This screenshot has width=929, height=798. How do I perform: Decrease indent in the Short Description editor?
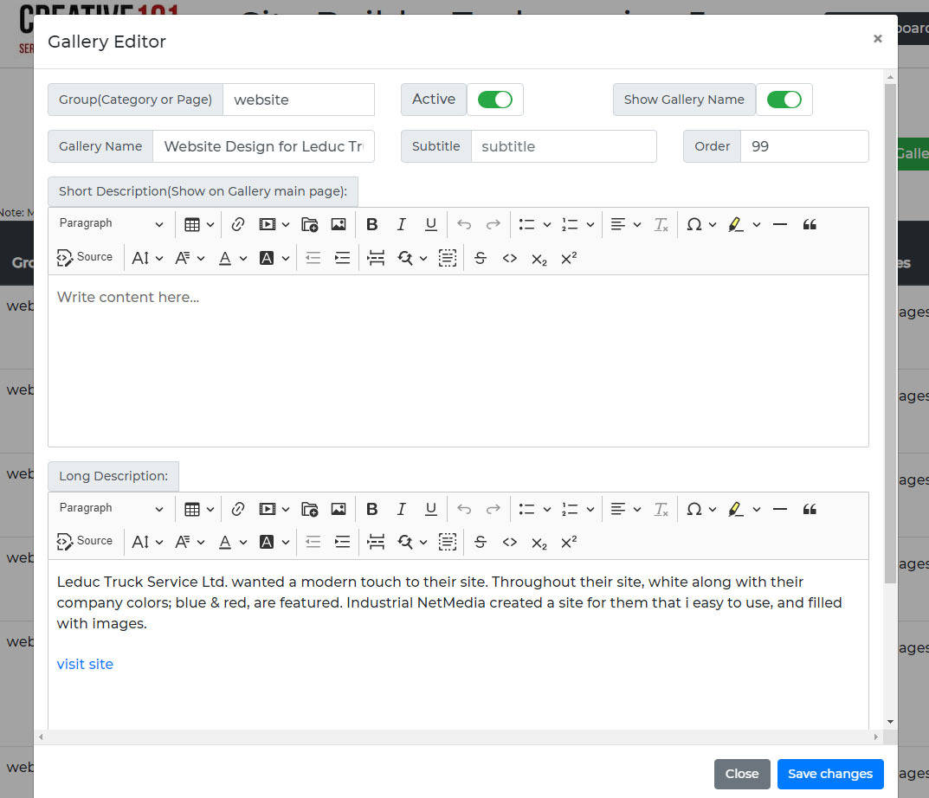(313, 258)
